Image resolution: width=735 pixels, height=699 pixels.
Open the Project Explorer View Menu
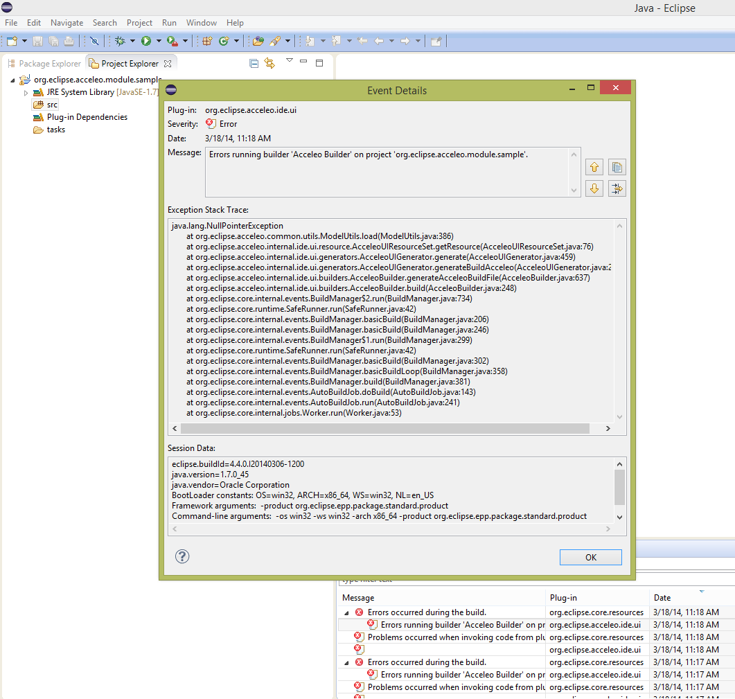coord(289,60)
